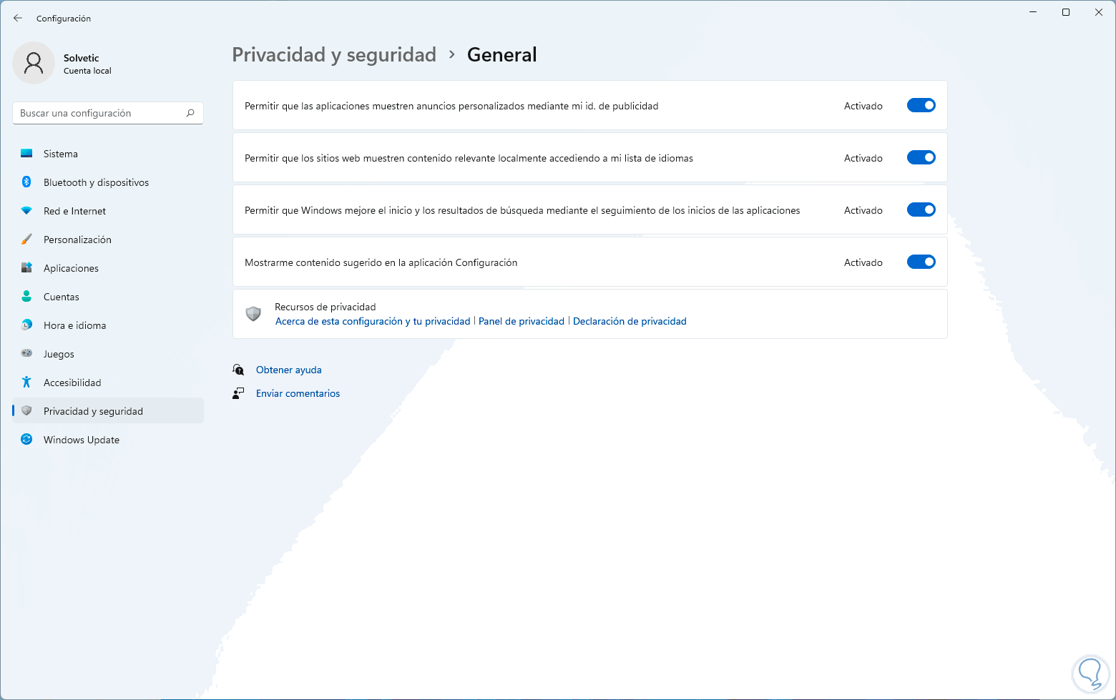Image resolution: width=1116 pixels, height=700 pixels.
Task: Click the Aplicaciones icon in sidebar
Action: (26, 268)
